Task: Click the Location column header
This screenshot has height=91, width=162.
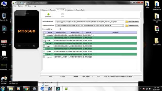Action: [115, 32]
